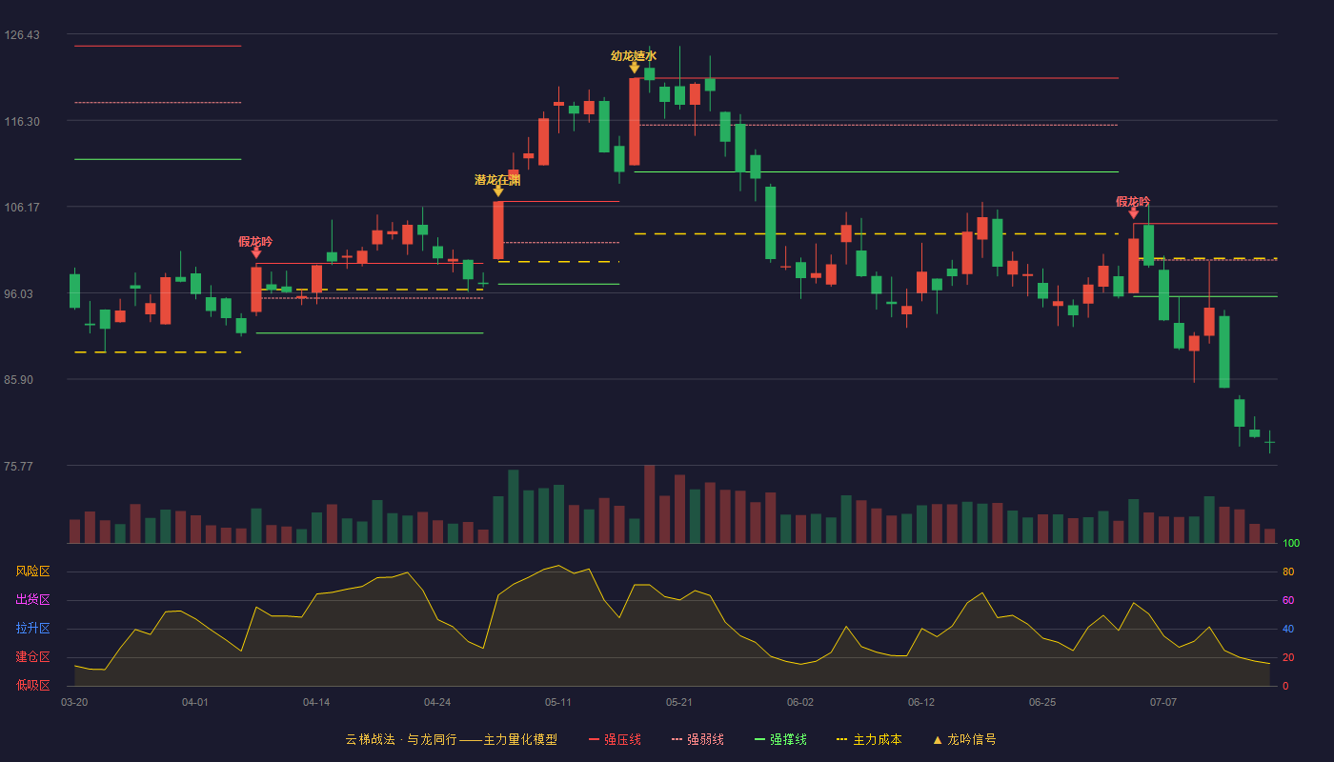Click the 06-12 date label
This screenshot has width=1334, height=762.
[921, 702]
